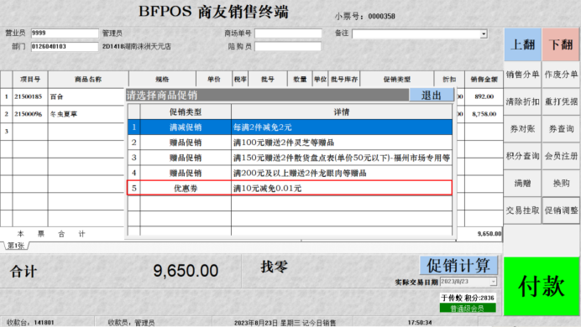Viewport: 581px width, 327px height.
Task: Open 券查询 coupon query
Action: (561, 129)
